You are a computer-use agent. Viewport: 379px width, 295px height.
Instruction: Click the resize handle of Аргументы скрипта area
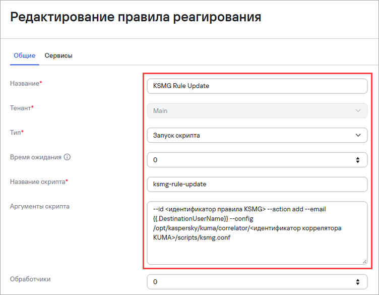(x=365, y=262)
